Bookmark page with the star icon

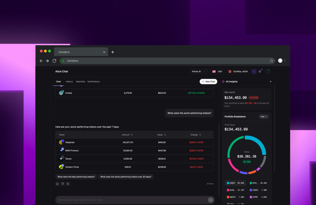272,61
